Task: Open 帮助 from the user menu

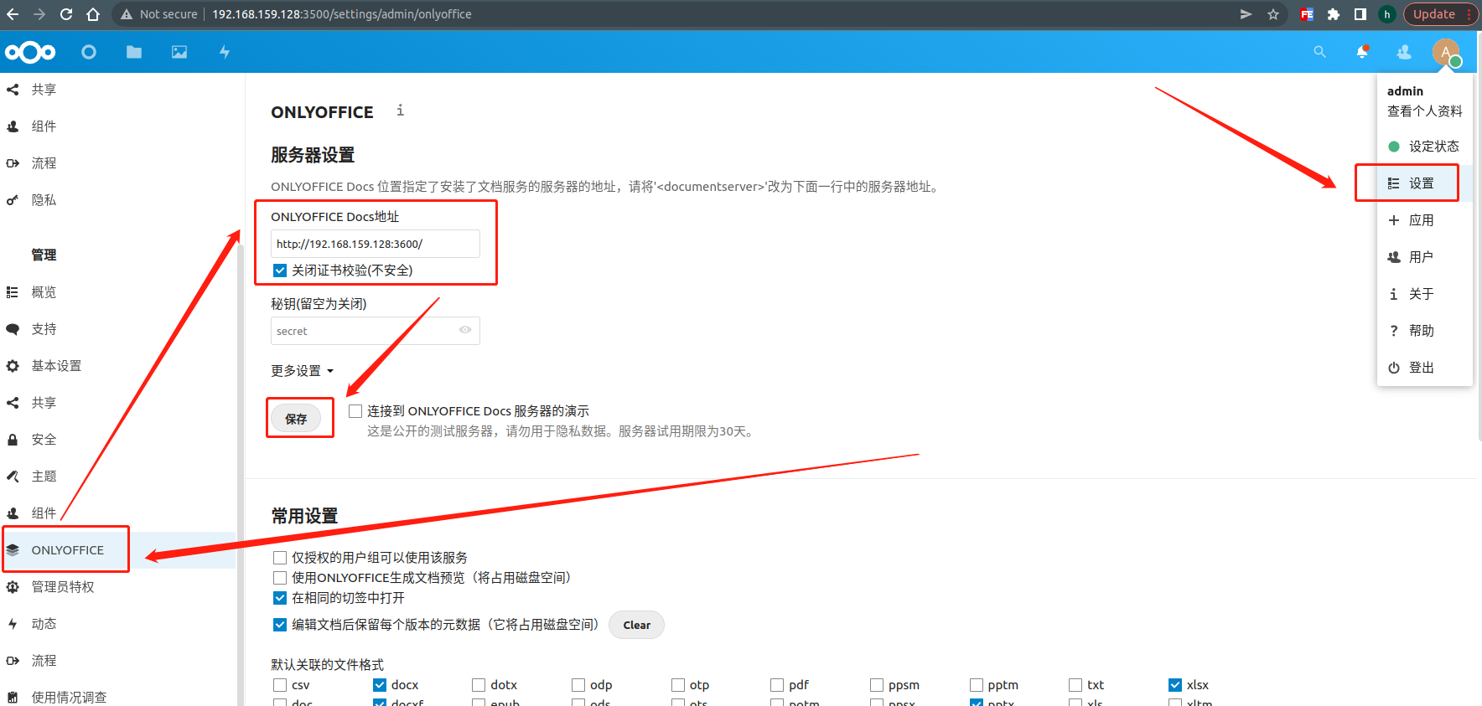Action: click(1424, 331)
